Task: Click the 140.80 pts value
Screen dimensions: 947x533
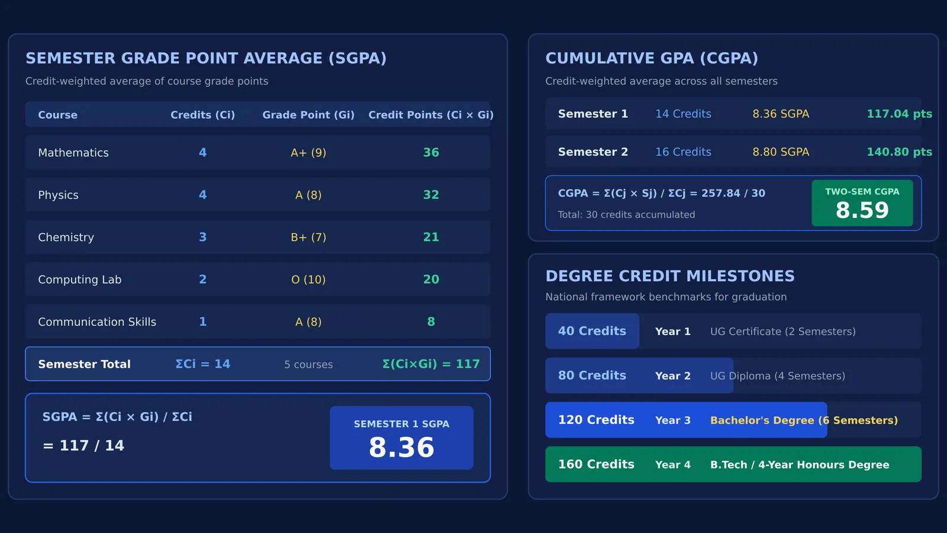Action: (900, 152)
